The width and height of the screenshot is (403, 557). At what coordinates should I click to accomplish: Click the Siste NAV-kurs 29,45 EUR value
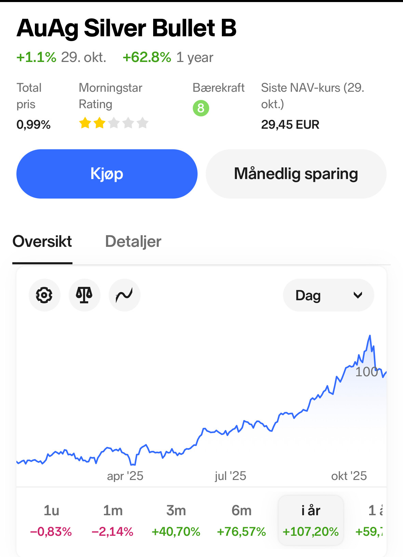(290, 125)
